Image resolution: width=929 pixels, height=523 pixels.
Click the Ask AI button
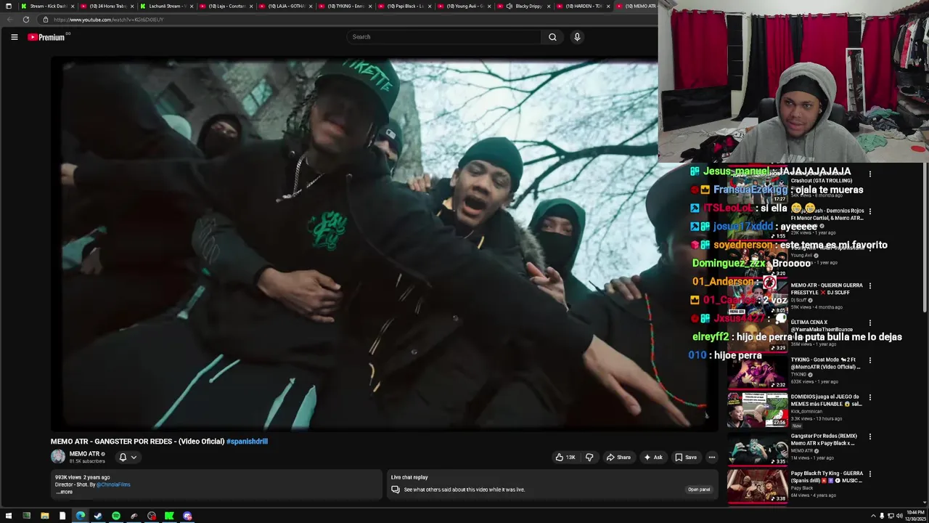click(653, 457)
